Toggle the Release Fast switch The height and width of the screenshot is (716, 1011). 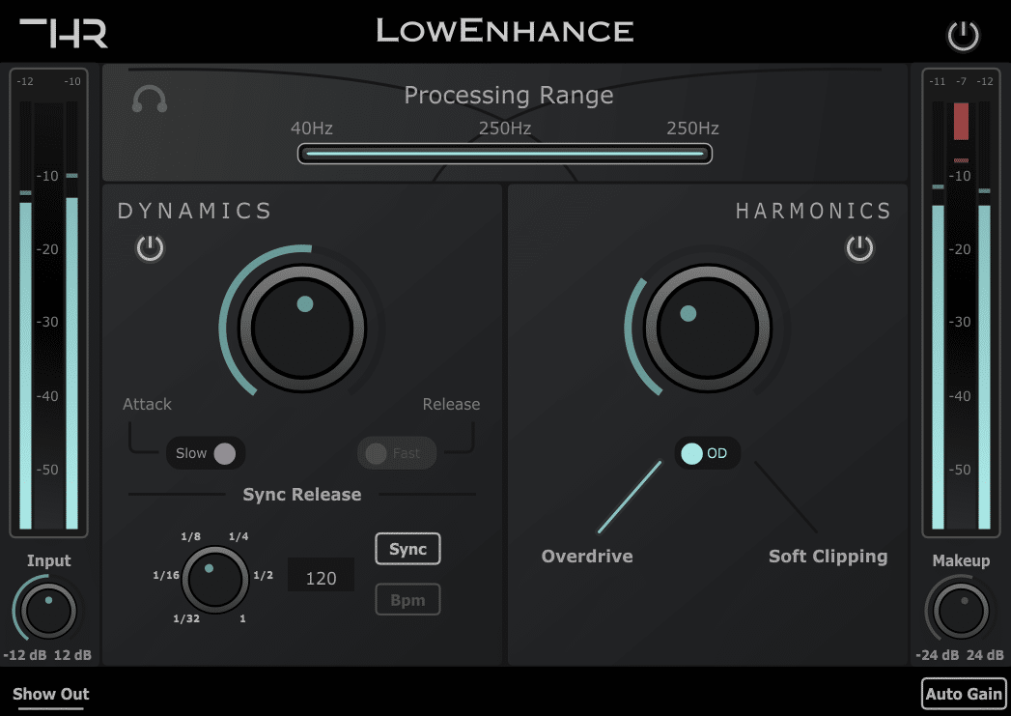396,453
